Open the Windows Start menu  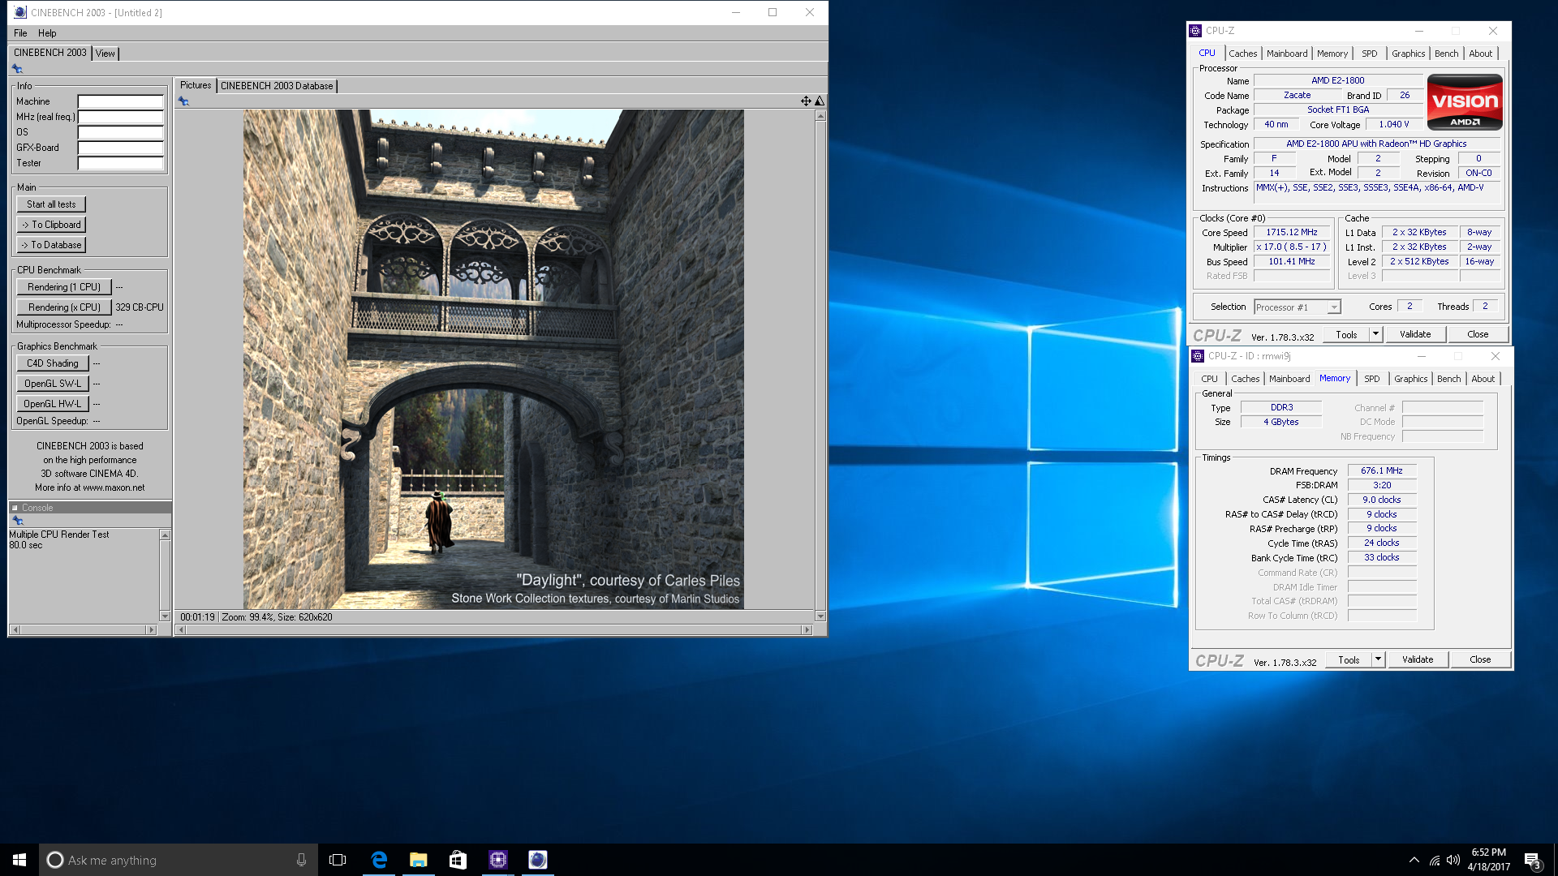pyautogui.click(x=19, y=860)
